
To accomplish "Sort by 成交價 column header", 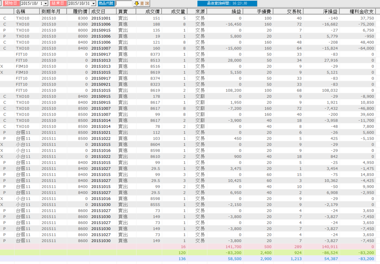I will point(148,11).
